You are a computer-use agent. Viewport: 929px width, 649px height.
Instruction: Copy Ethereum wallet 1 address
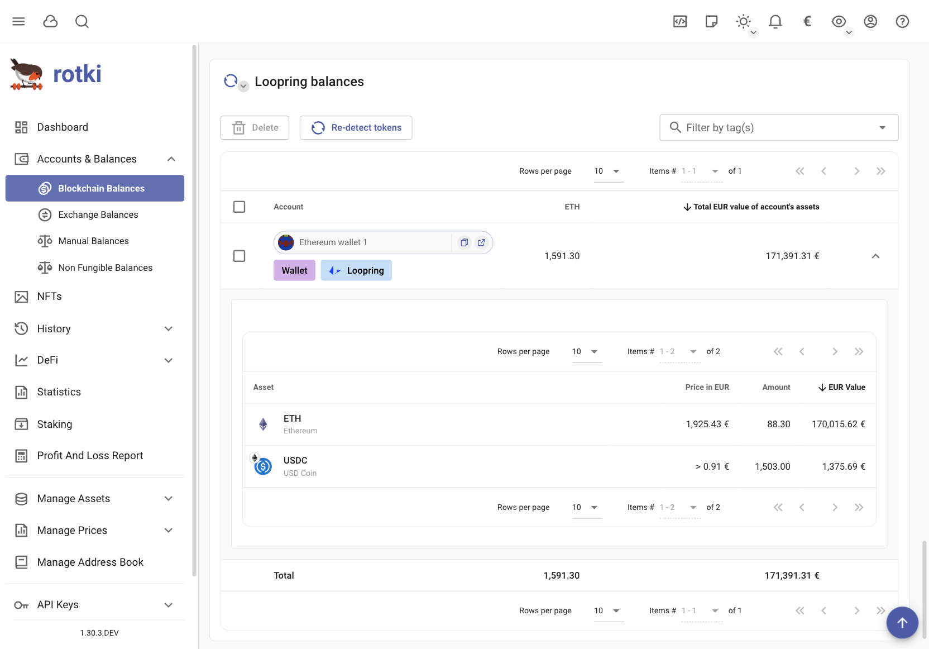(x=464, y=242)
